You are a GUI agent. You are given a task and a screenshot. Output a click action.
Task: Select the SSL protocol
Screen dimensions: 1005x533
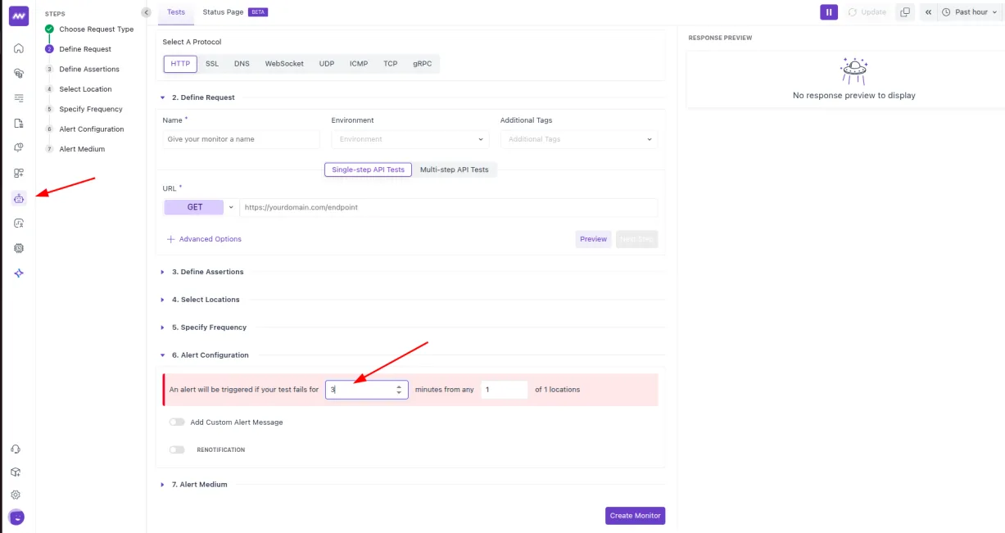[212, 64]
